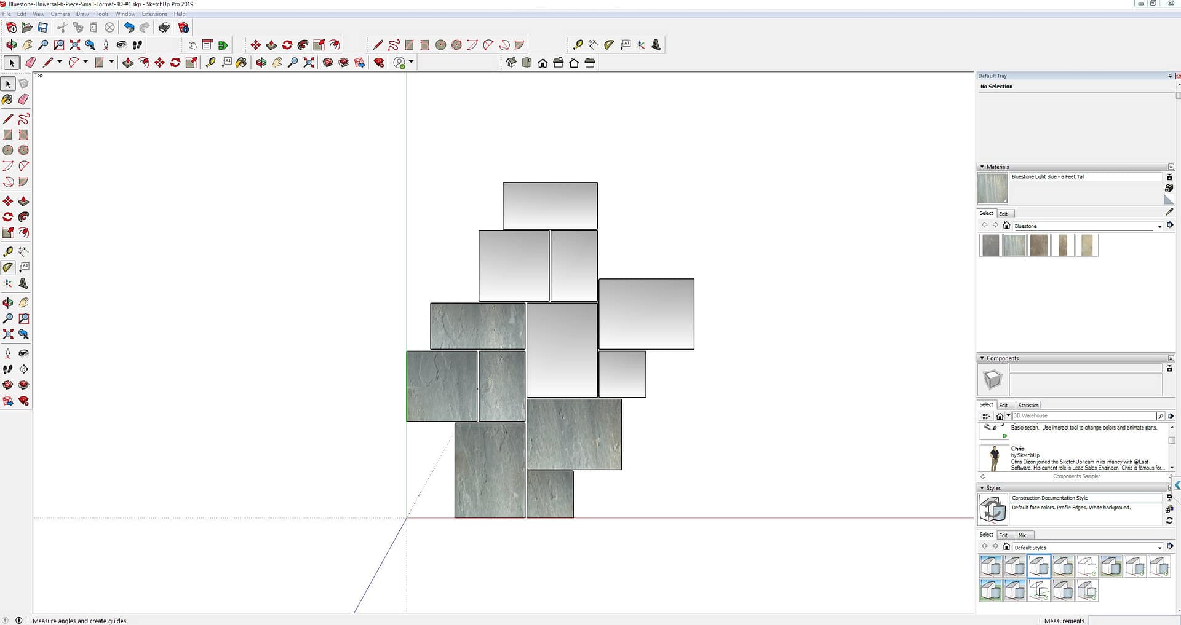Open the Camera menu
Image resolution: width=1181 pixels, height=625 pixels.
point(60,14)
